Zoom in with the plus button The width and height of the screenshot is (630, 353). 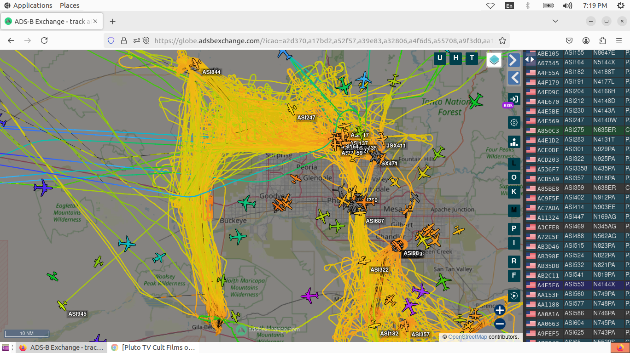[500, 310]
